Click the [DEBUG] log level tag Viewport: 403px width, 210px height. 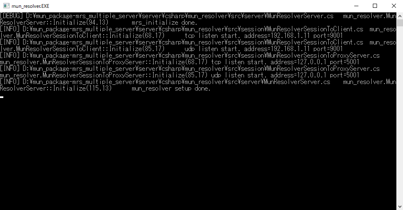tap(11, 16)
